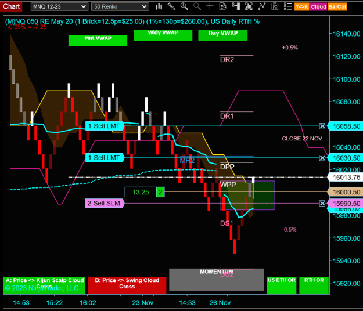Open the 50 Renko interval dropdown
Screen dimensions: 363x311
pos(120,7)
